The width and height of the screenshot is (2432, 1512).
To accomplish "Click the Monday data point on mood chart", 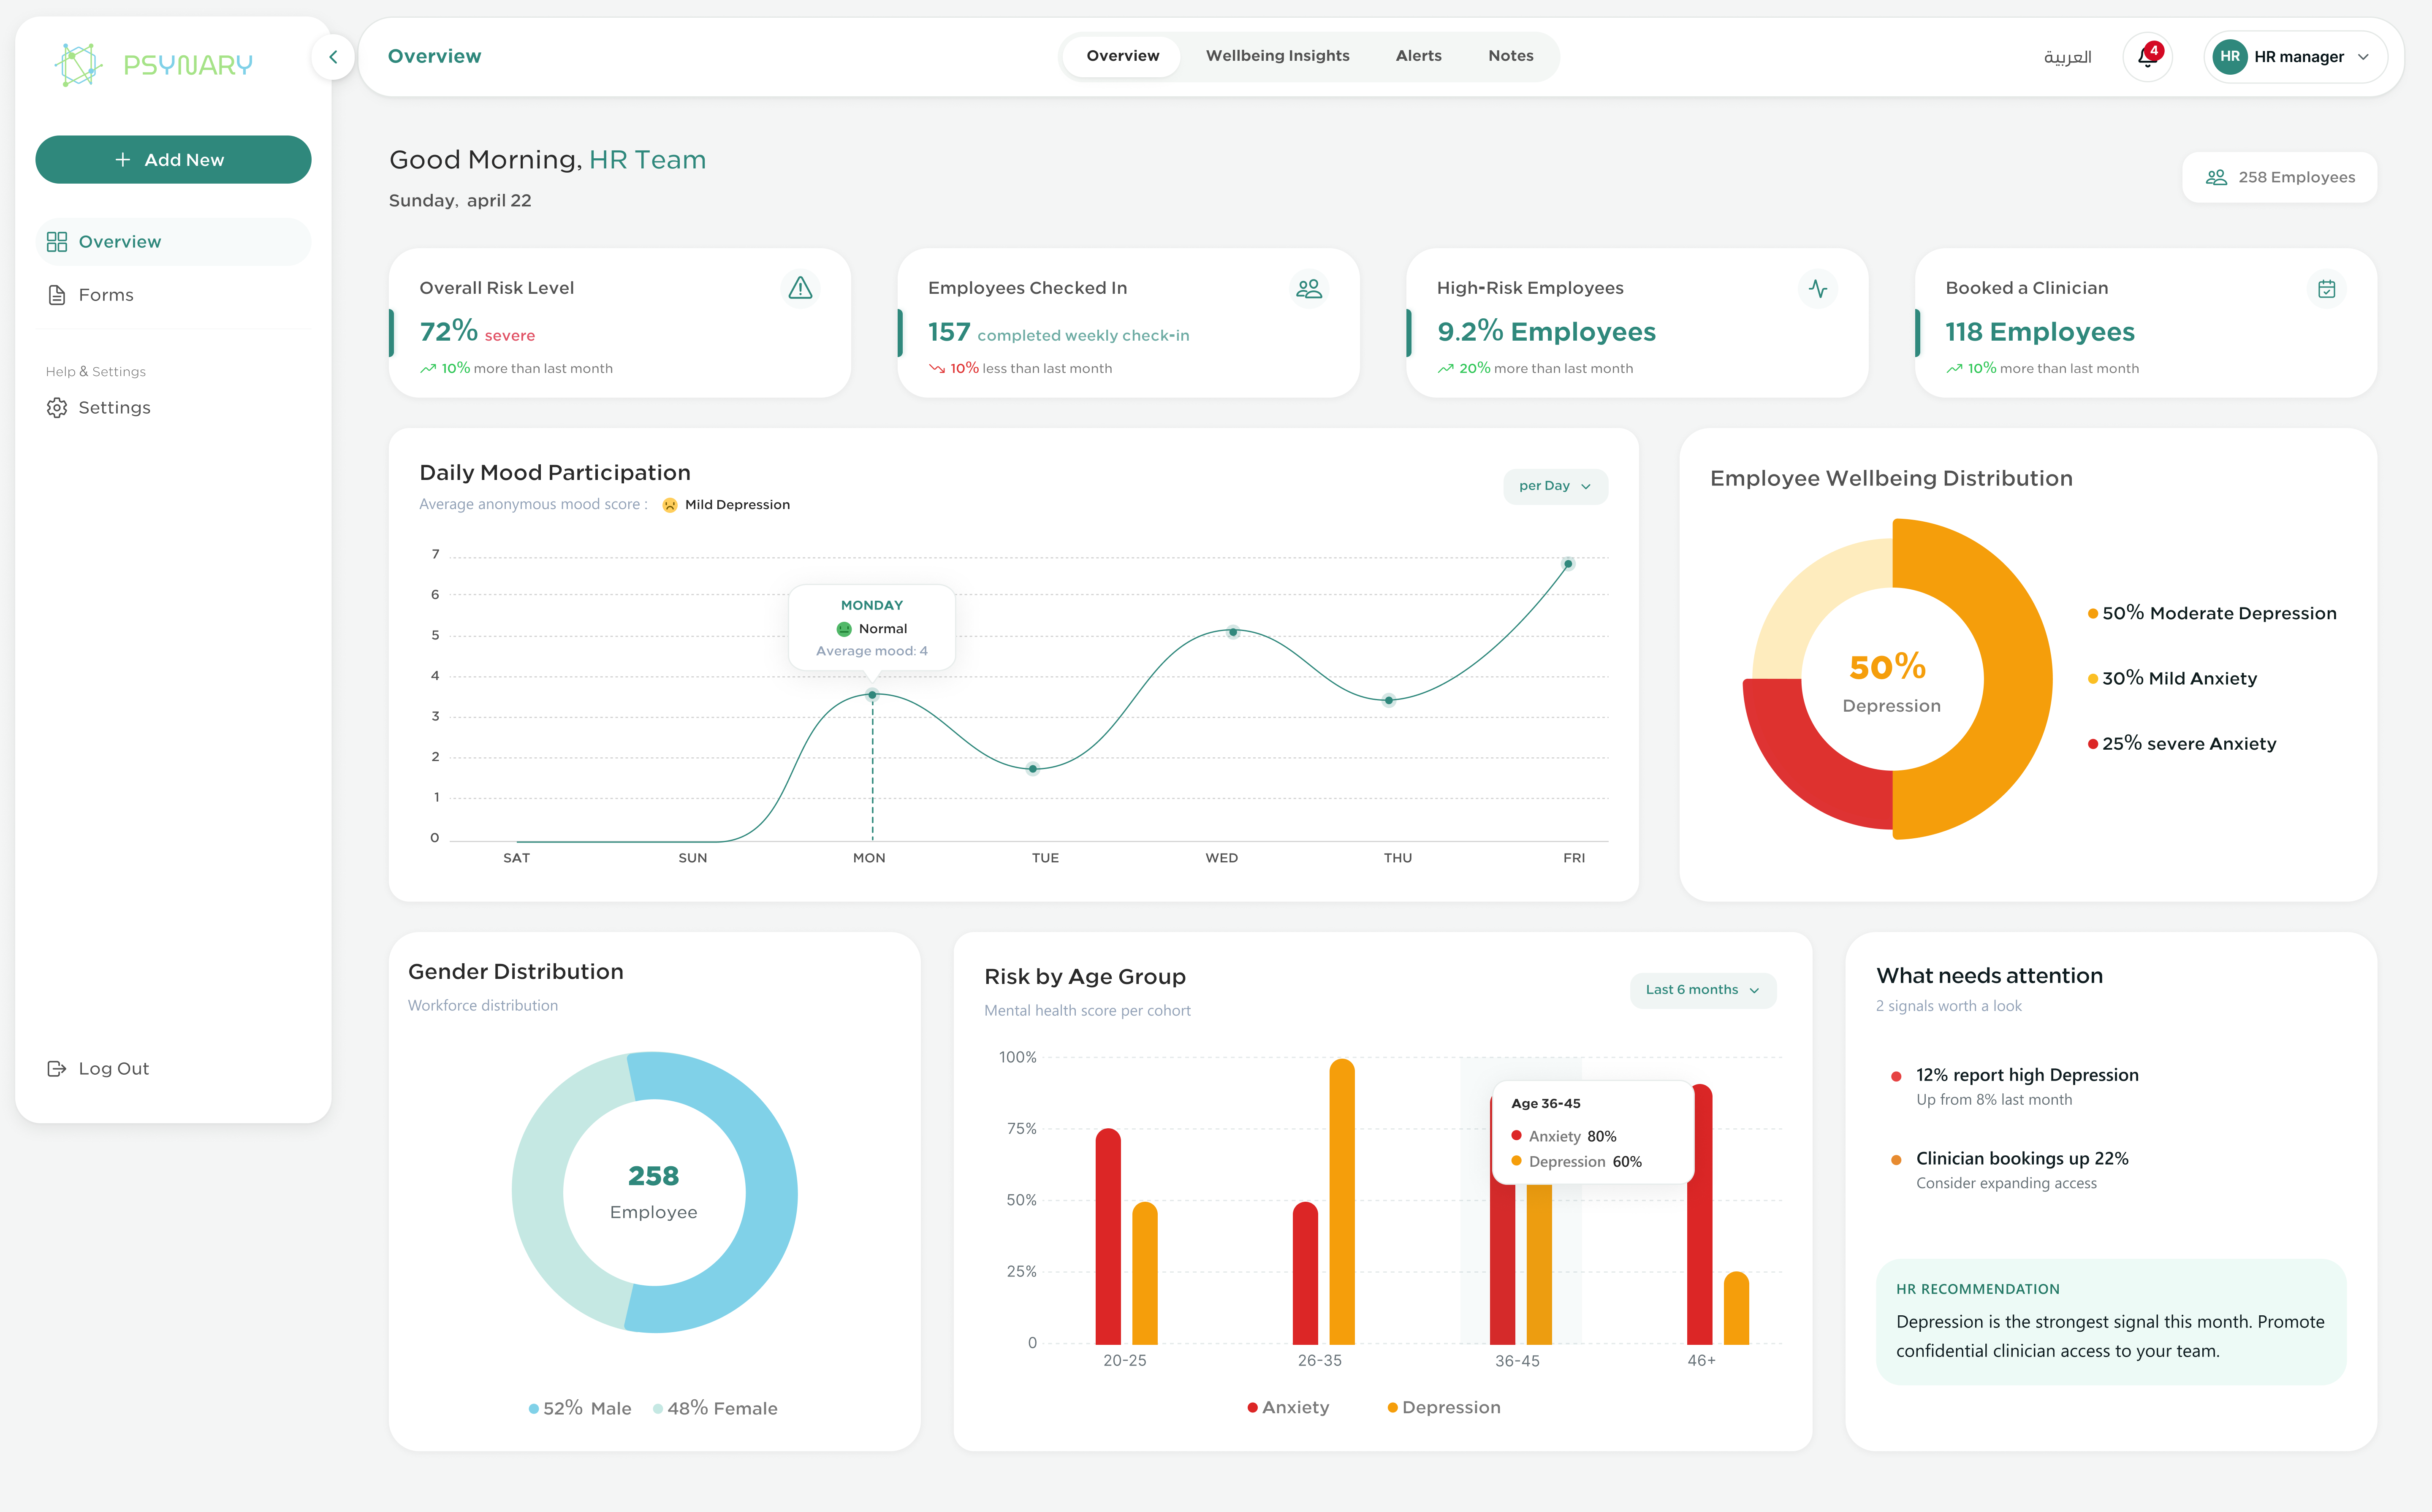I will pyautogui.click(x=872, y=695).
